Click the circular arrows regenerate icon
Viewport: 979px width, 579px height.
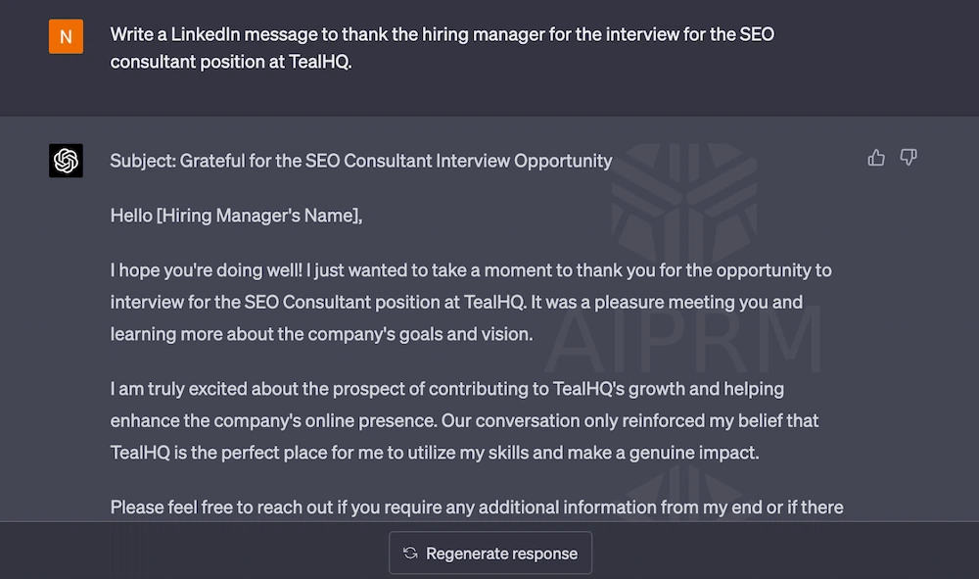(410, 553)
